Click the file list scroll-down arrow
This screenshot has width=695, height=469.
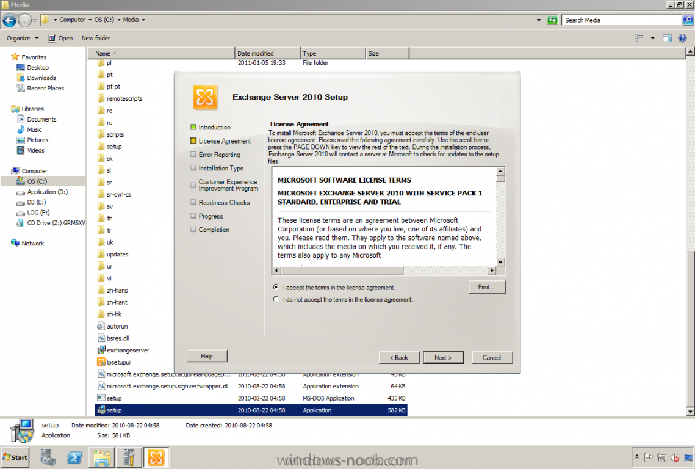[690, 412]
